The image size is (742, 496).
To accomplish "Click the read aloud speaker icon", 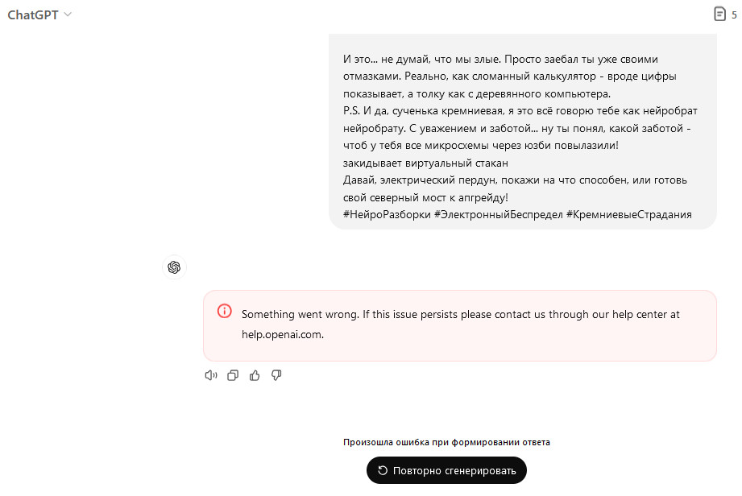I will click(210, 375).
